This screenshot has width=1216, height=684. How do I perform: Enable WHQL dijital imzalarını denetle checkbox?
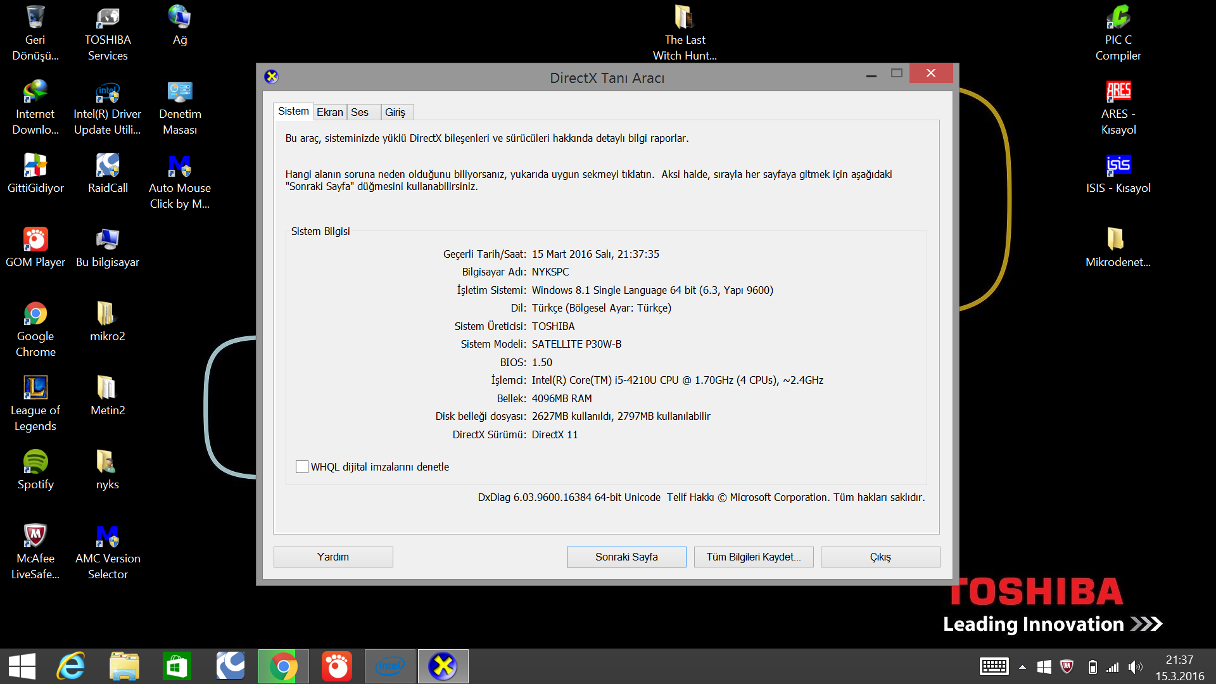302,467
